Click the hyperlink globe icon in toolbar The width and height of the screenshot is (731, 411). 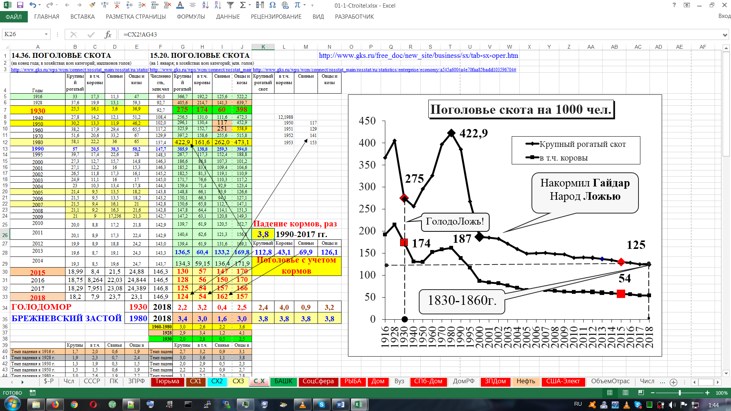[285, 5]
